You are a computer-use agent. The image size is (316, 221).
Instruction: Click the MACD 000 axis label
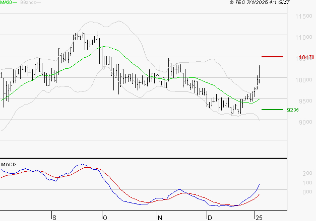307,192
